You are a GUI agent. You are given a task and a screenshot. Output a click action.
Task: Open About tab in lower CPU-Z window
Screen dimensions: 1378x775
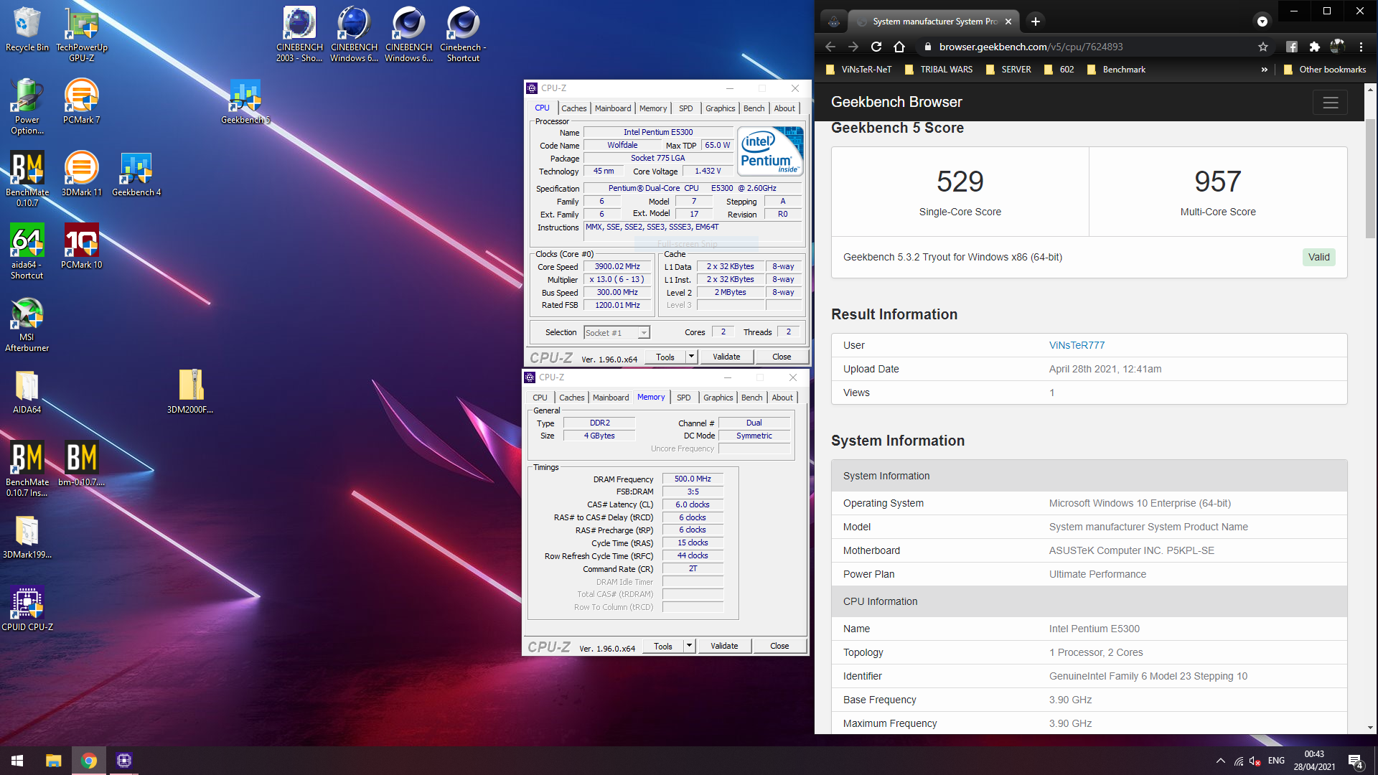pos(782,398)
